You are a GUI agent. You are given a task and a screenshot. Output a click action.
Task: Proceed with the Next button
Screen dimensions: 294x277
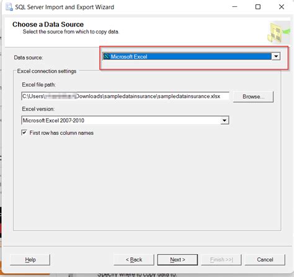point(177,260)
